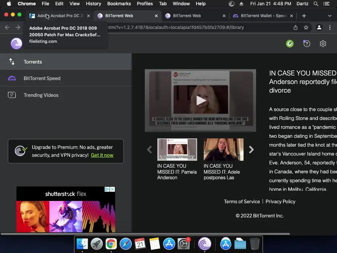337x253 pixels.
Task: Open Trash in the dock
Action: (x=255, y=244)
